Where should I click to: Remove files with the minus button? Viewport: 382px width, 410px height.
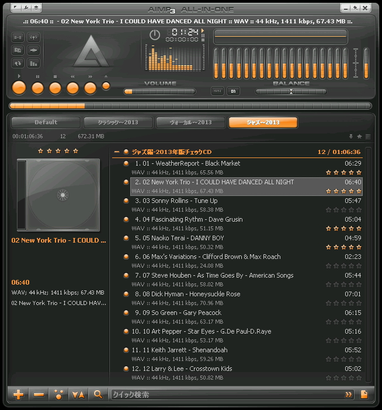39,395
